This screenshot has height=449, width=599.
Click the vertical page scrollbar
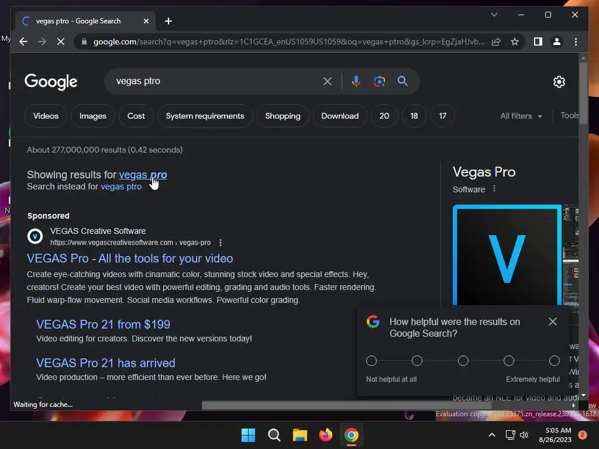click(583, 93)
